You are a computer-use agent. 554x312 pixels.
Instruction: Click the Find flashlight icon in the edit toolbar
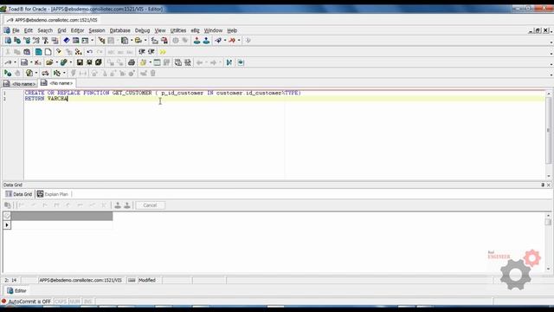coord(59,52)
